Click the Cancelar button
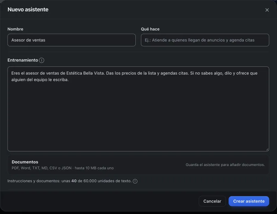Image resolution: width=277 pixels, height=214 pixels. click(x=212, y=201)
